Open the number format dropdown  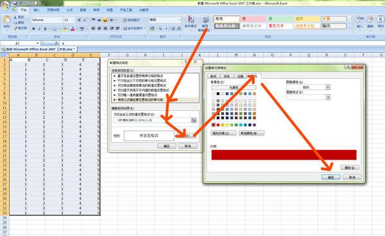tap(179, 20)
